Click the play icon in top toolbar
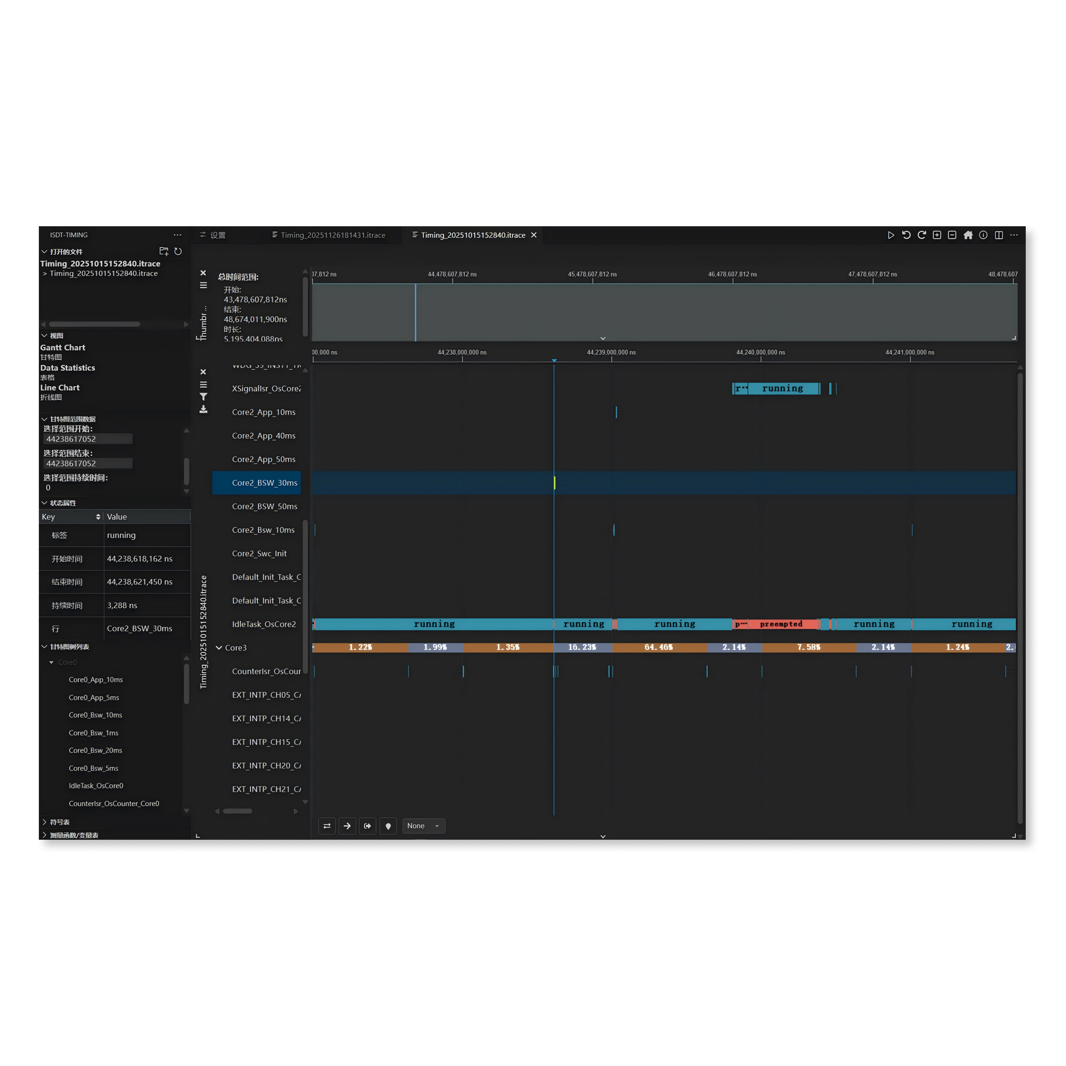Viewport: 1066px width, 1066px height. coord(890,235)
